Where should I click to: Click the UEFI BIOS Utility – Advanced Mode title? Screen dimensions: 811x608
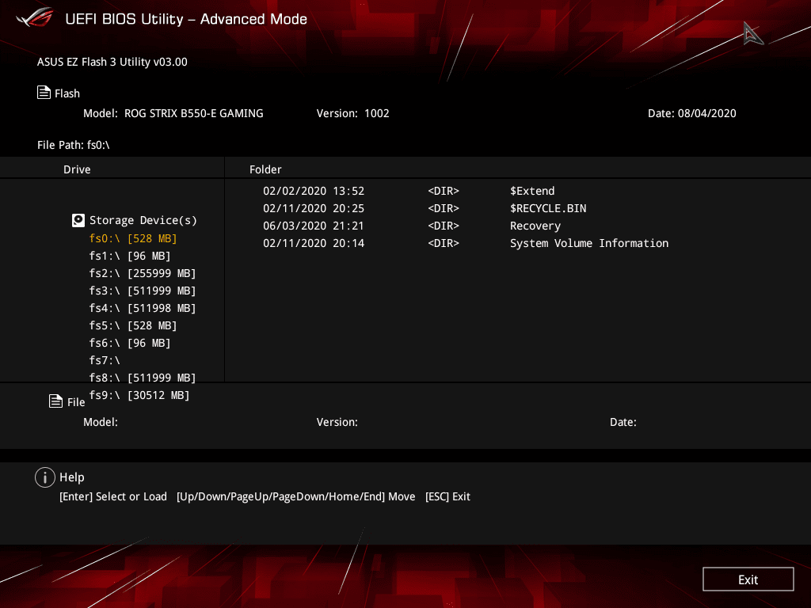click(x=186, y=19)
